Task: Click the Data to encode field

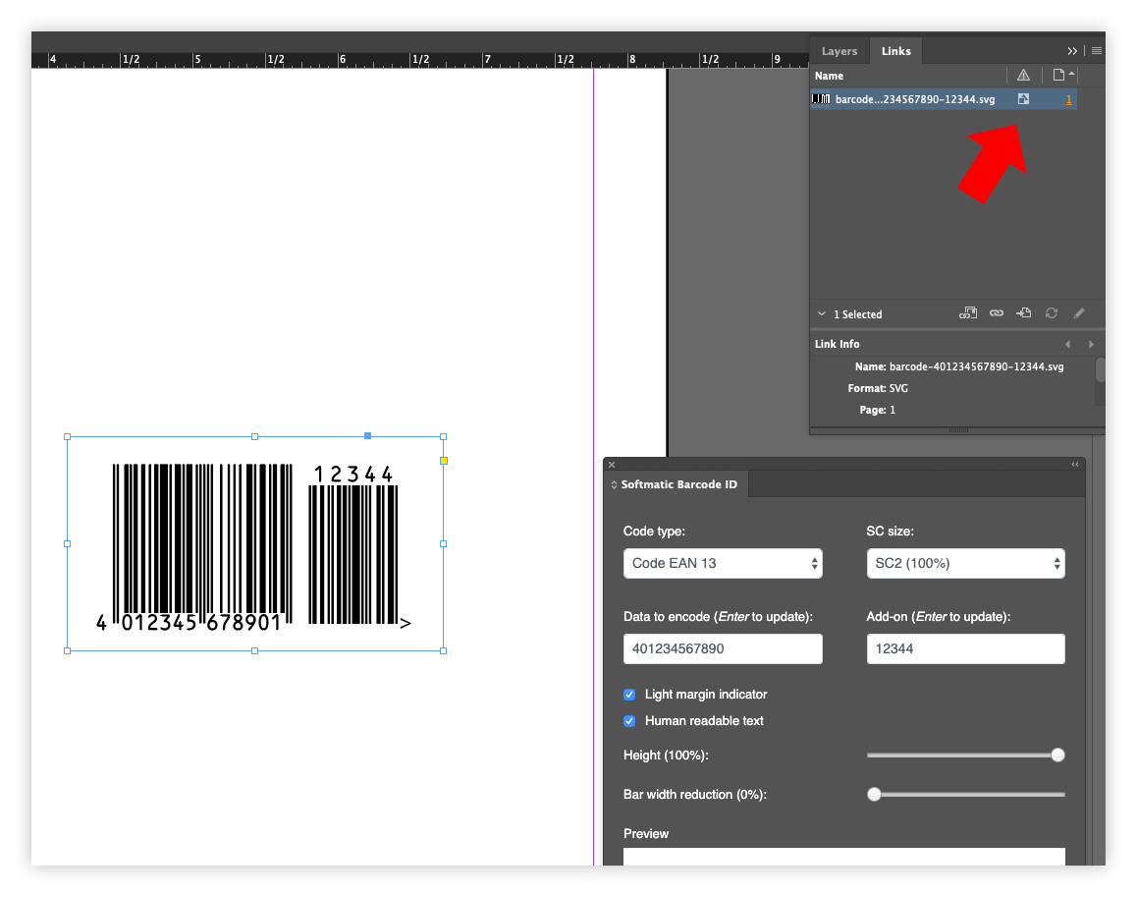Action: click(x=723, y=649)
